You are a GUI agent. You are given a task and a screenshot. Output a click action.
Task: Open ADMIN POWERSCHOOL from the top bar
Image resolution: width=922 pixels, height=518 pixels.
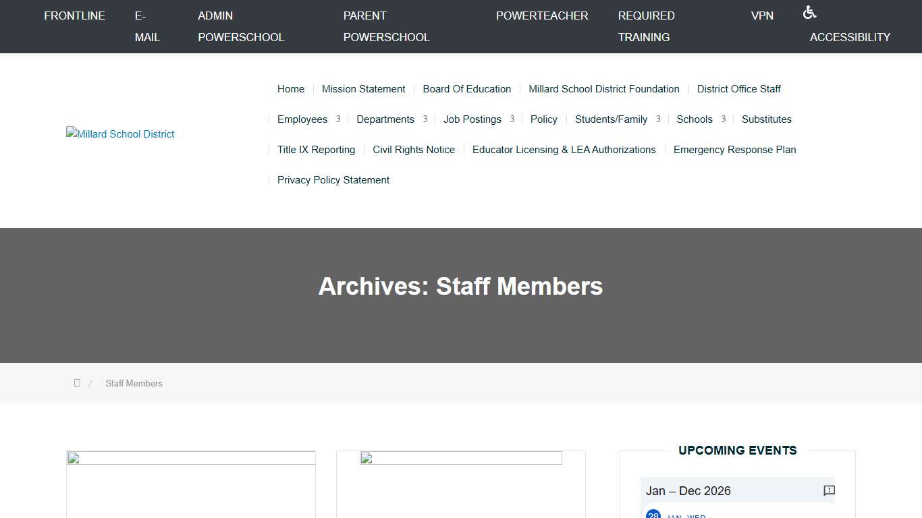[x=241, y=26]
